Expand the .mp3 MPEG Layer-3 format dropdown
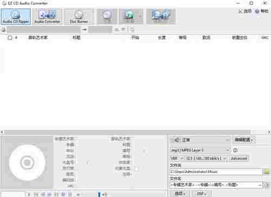 (200, 150)
